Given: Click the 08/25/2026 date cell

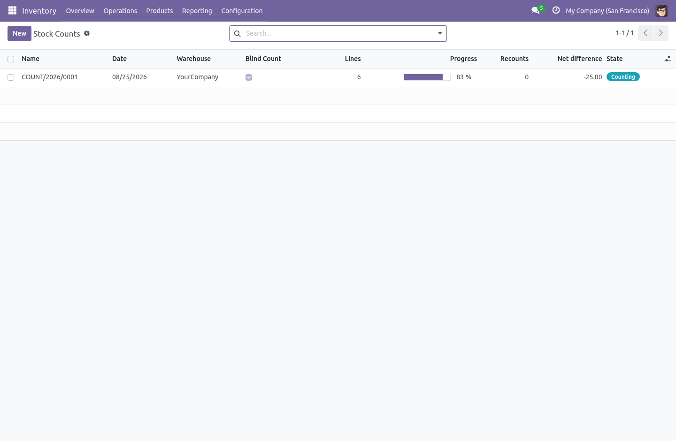Looking at the screenshot, I should point(130,77).
